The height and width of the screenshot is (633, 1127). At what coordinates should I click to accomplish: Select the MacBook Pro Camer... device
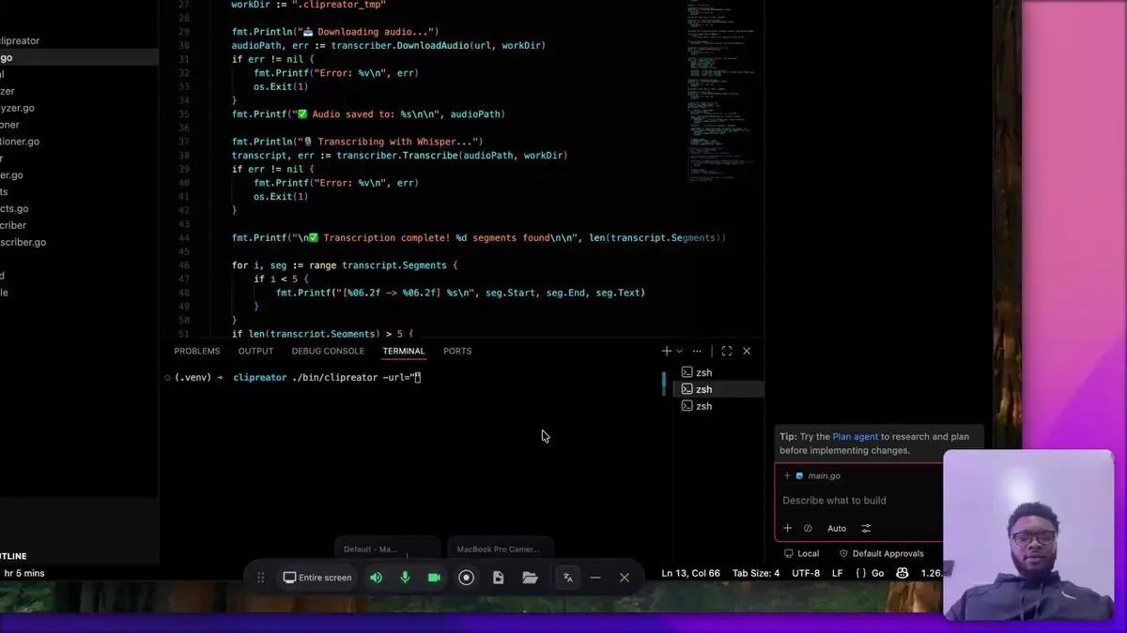501,549
